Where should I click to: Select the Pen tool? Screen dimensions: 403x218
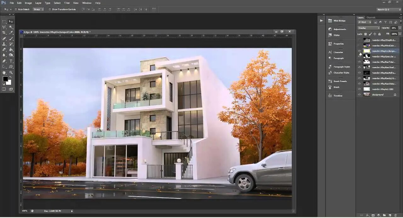pyautogui.click(x=4, y=61)
